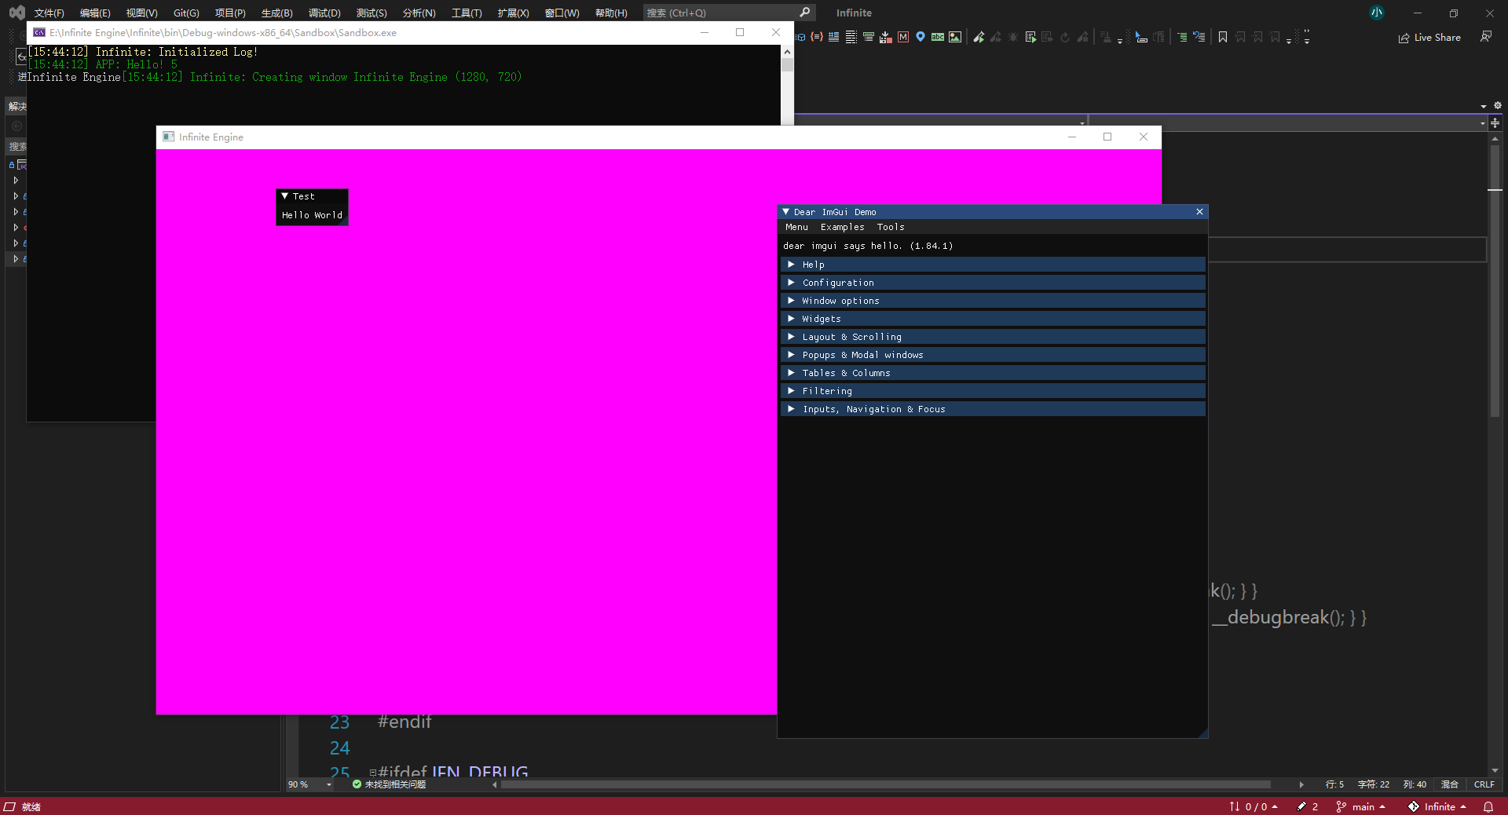This screenshot has width=1508, height=815.
Task: Click the picture icon in the toolbar
Action: 955,37
